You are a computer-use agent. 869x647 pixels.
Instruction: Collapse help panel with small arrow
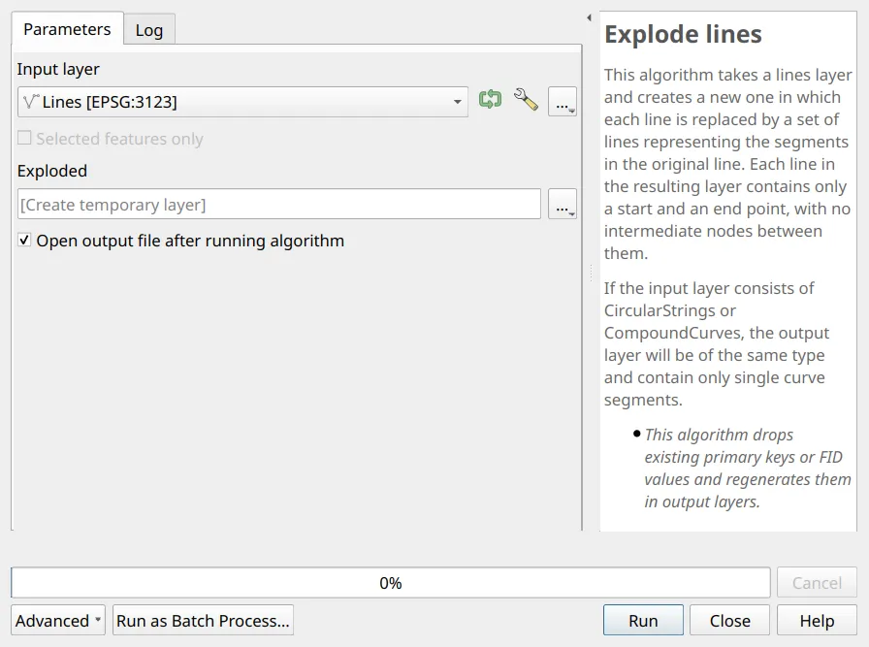tap(589, 17)
